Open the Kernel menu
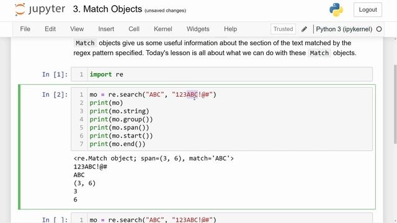The height and width of the screenshot is (223, 397). point(163,29)
